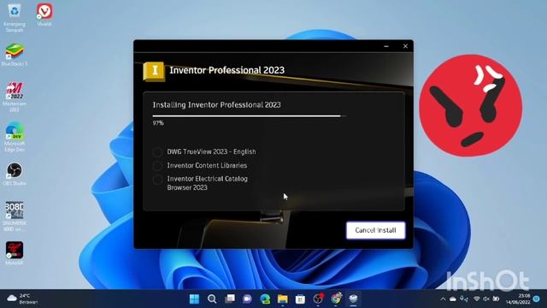
Task: Open Chrome from the taskbar
Action: [336, 299]
